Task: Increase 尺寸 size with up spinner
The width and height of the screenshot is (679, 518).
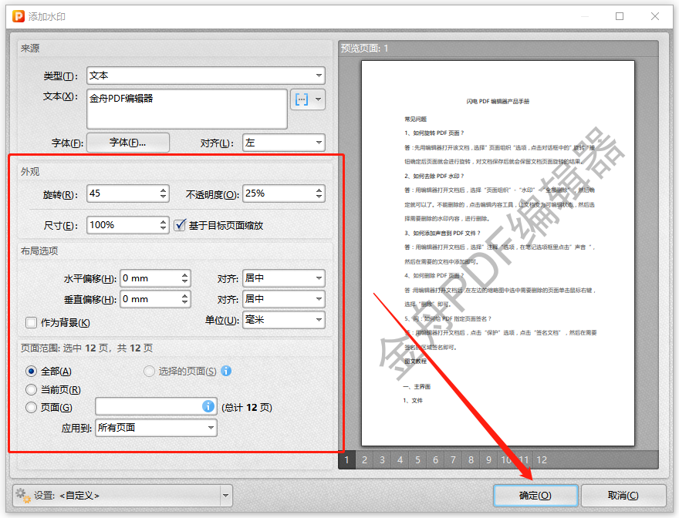Action: point(164,221)
